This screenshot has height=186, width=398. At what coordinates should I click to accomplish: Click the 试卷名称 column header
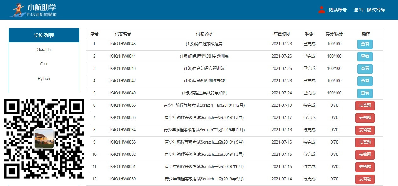pos(204,34)
